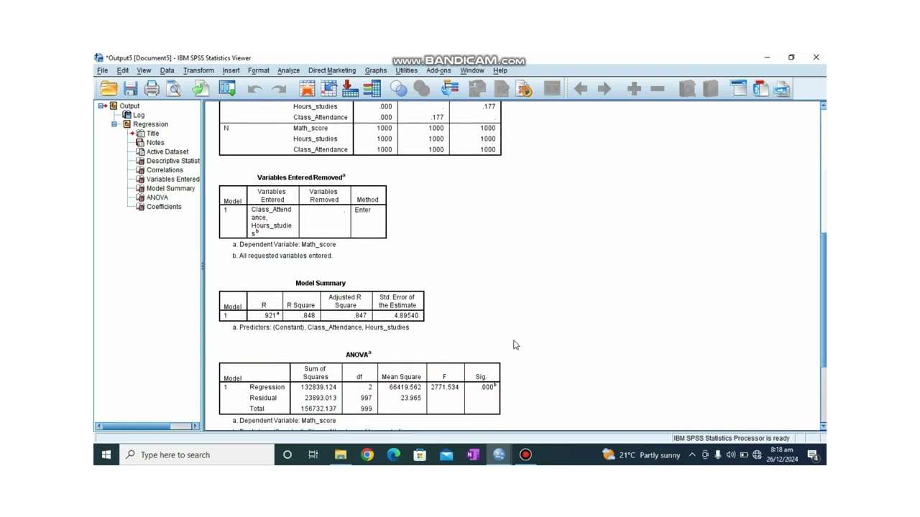Click the Undo arrow in toolbar

coord(254,89)
